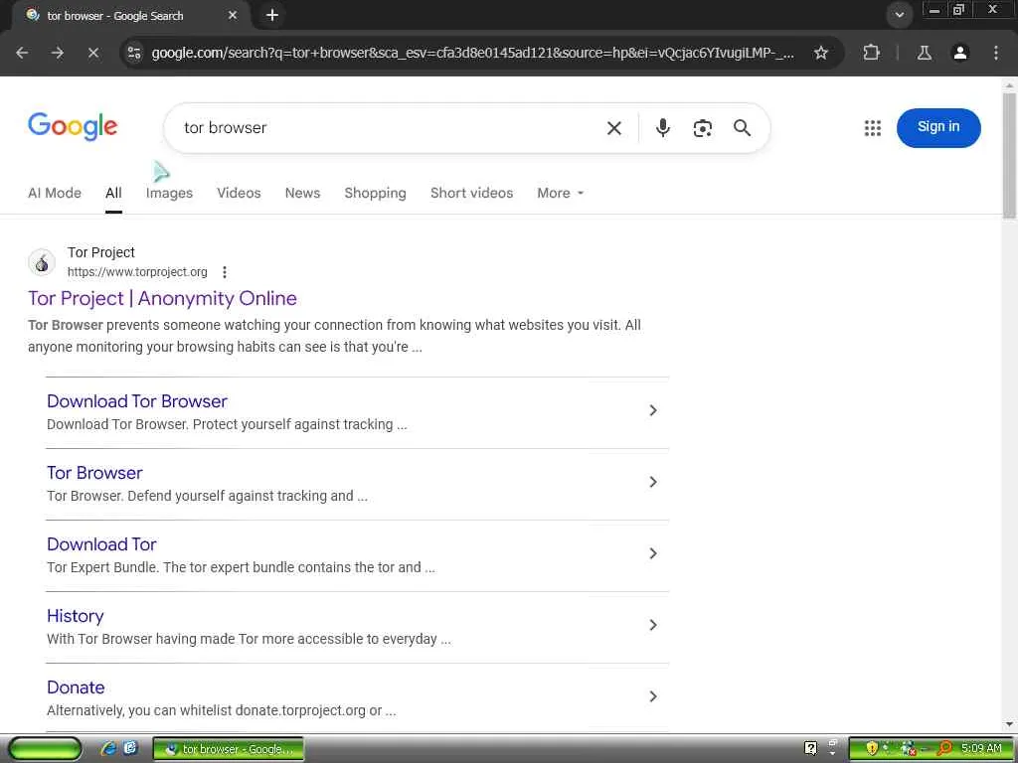Image resolution: width=1018 pixels, height=763 pixels.
Task: Expand the More filters dropdown
Action: tap(561, 193)
